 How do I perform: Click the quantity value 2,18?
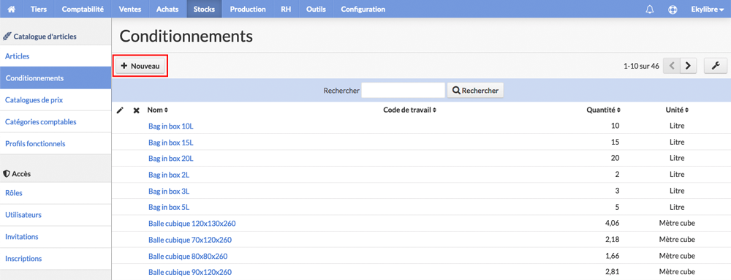pos(612,240)
